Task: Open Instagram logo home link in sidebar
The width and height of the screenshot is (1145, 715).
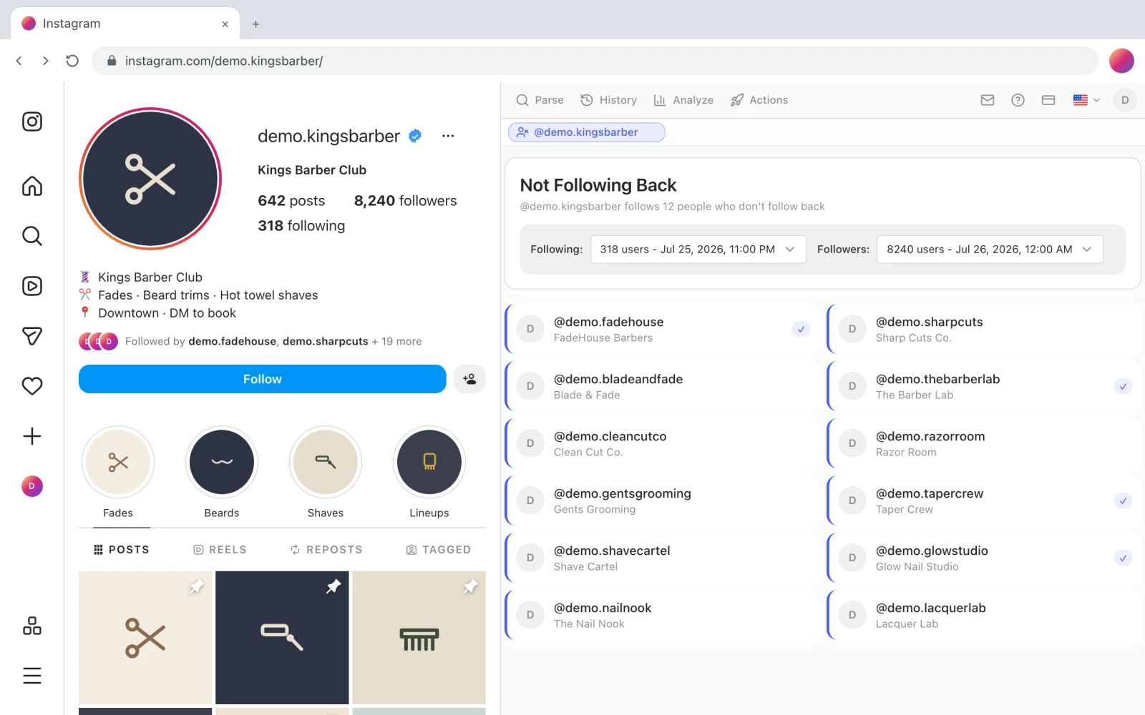Action: [32, 122]
